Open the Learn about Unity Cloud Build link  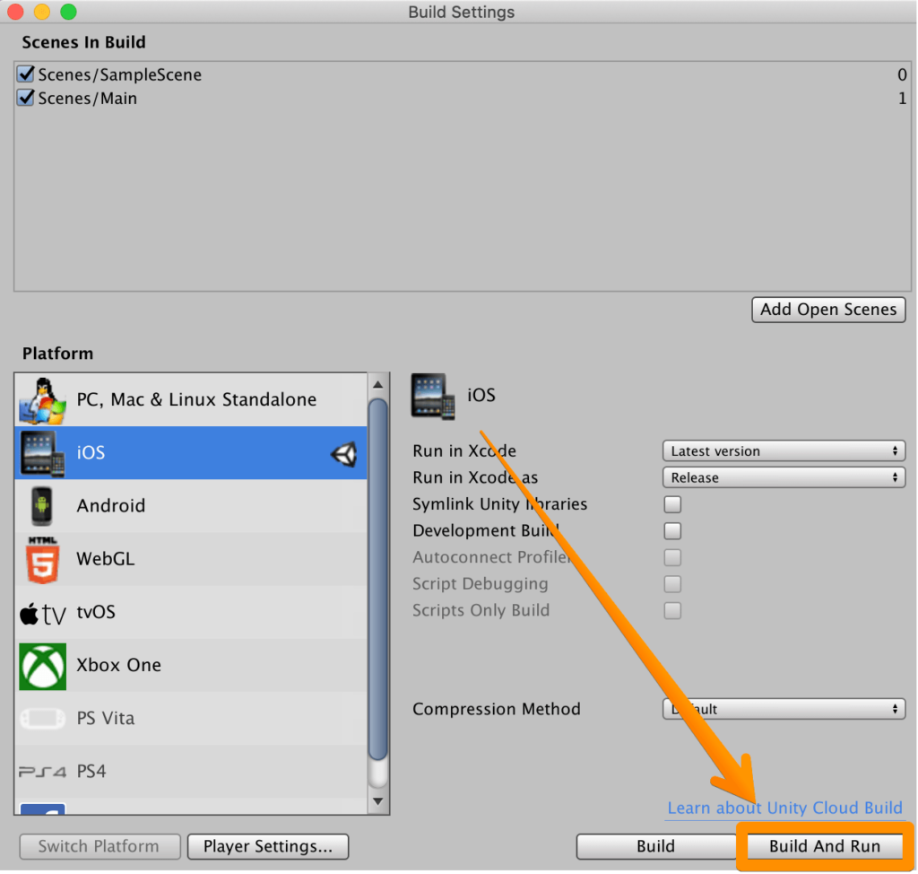click(784, 808)
